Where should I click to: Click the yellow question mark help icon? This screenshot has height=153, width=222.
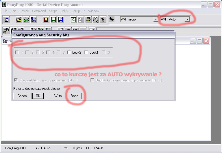(x=103, y=20)
